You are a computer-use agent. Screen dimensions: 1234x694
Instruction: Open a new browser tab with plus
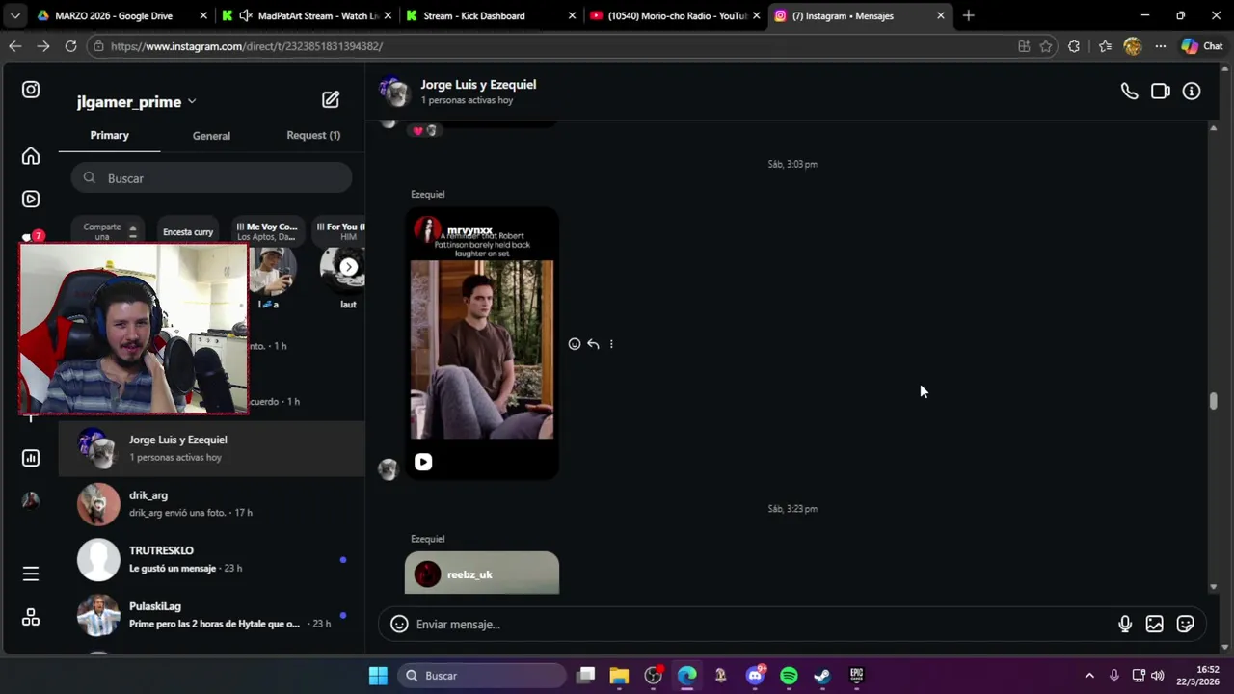[968, 15]
